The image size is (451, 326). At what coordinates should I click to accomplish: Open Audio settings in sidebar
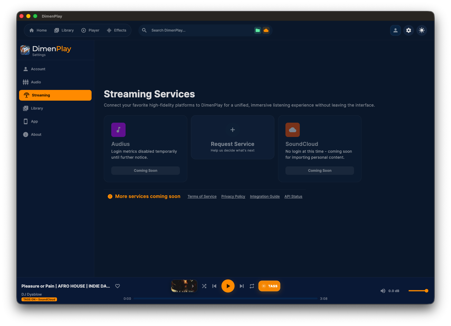[x=55, y=82]
